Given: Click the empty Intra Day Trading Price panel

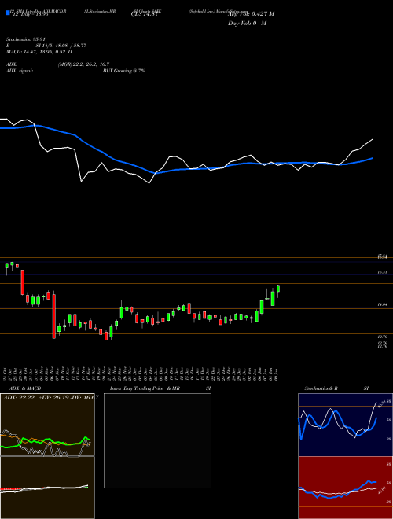Looking at the screenshot, I should 157,440.
